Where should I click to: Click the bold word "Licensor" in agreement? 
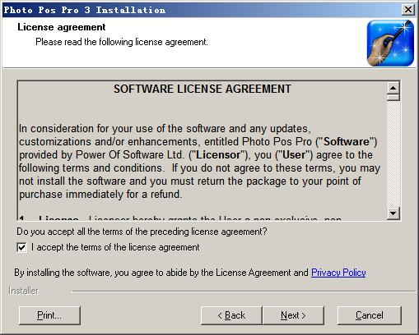[x=218, y=155]
